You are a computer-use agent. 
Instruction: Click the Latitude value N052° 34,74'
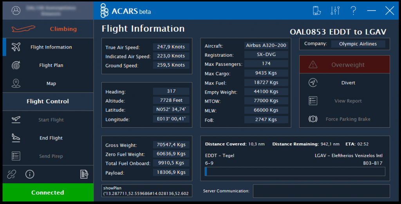point(171,109)
